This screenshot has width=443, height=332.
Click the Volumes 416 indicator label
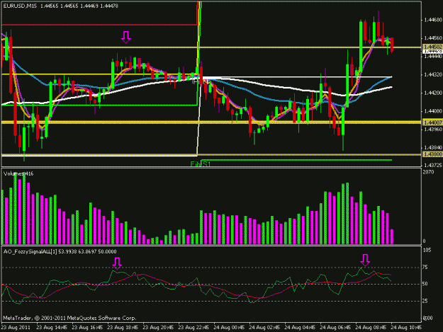(18, 173)
